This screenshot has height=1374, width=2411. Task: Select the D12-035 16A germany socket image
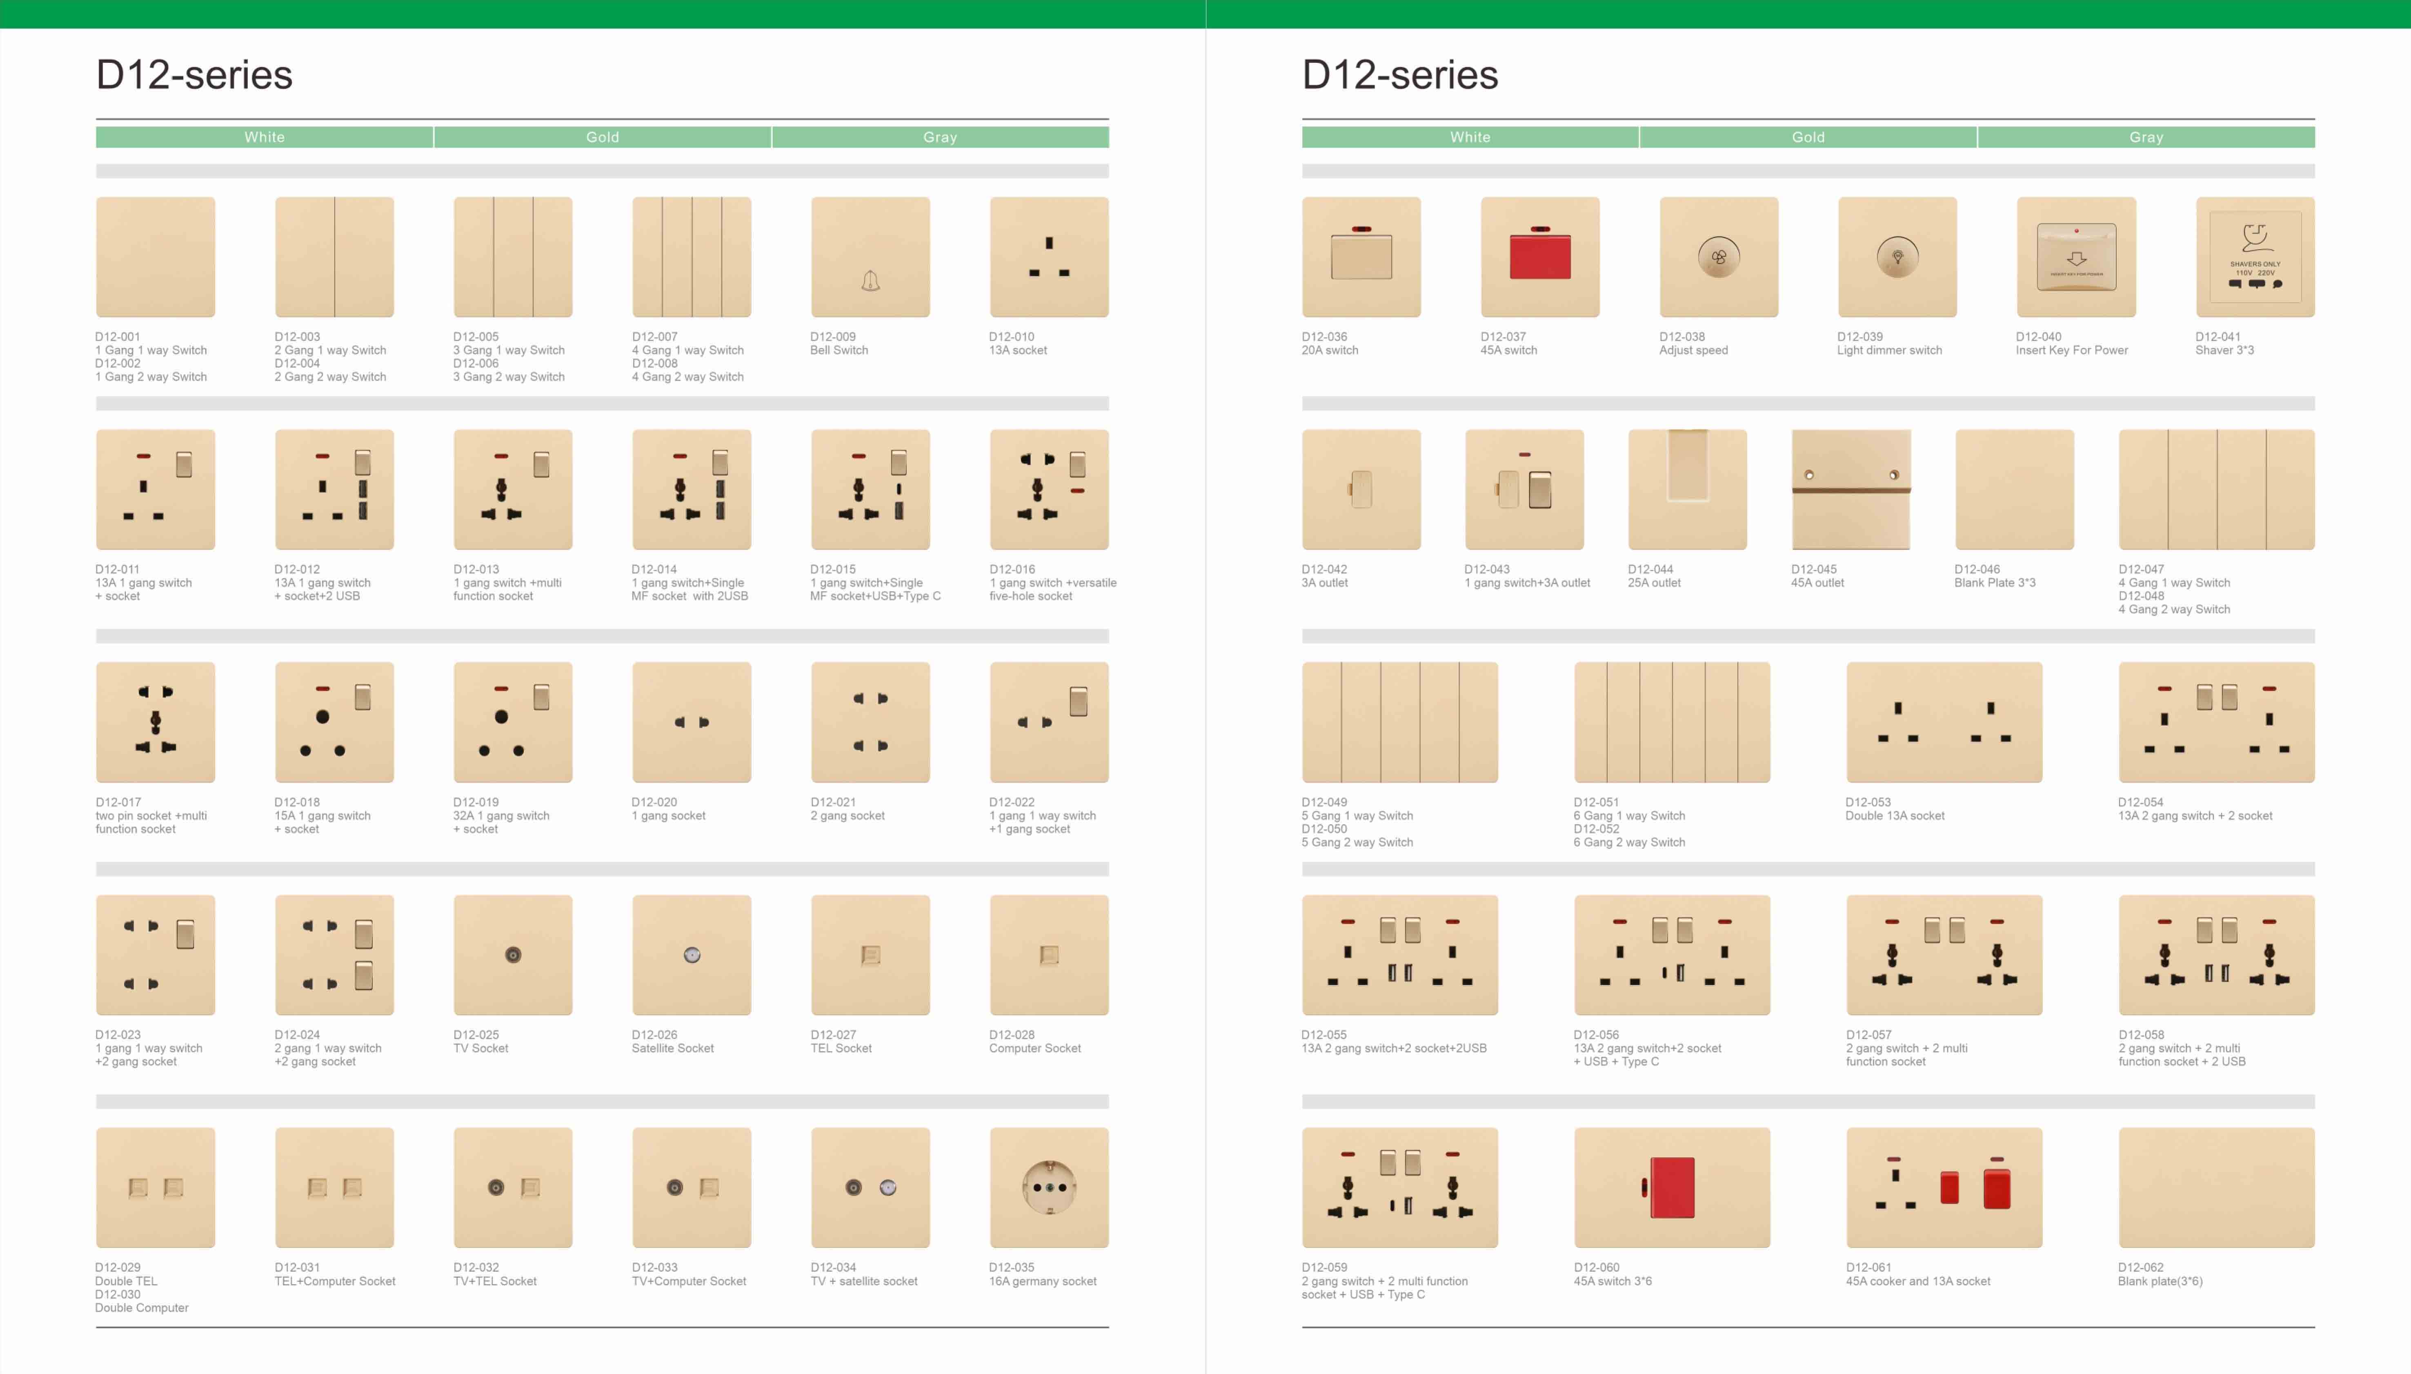[1049, 1187]
